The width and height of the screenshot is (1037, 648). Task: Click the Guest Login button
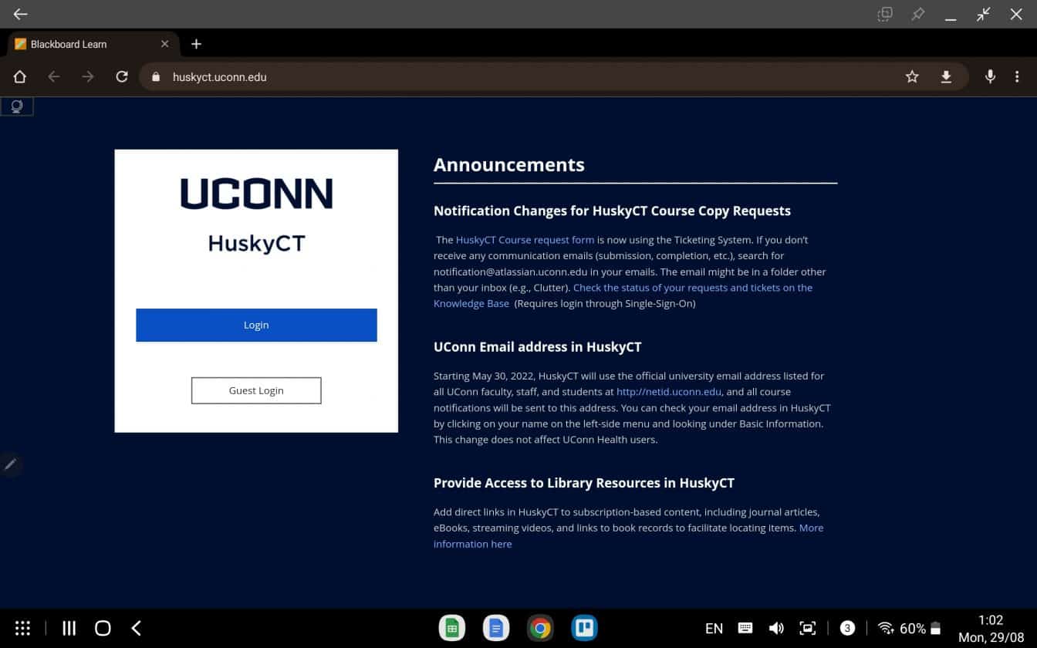tap(256, 390)
